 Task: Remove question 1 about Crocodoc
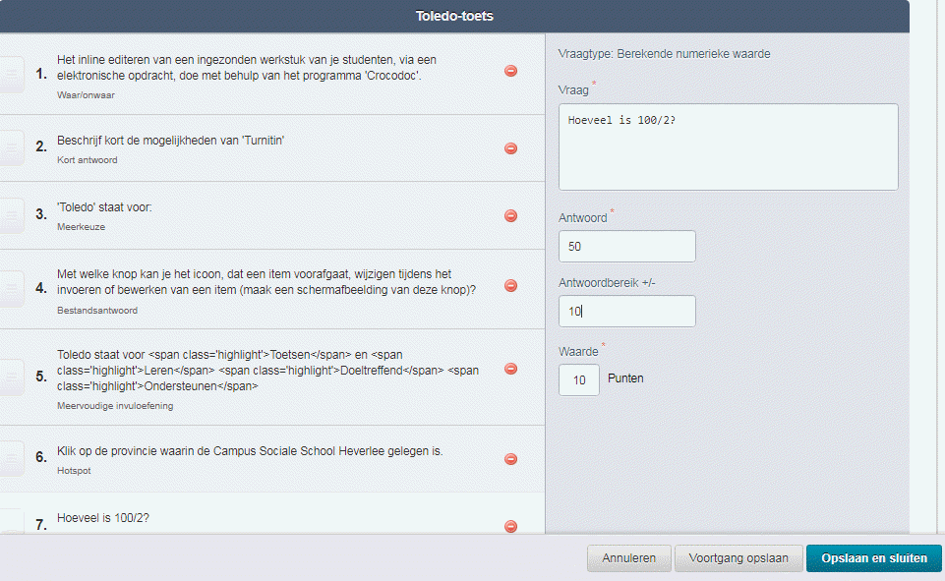[510, 71]
